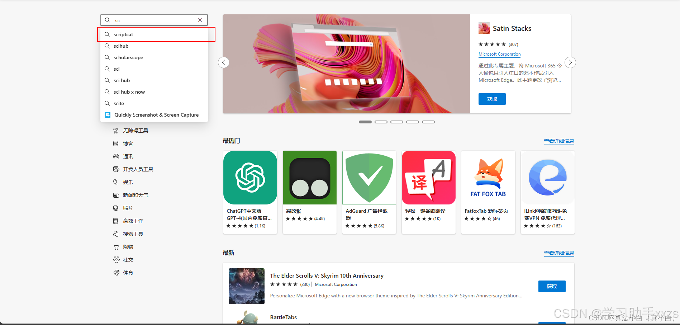
Task: Open the Skyrim 10th Anniversary theme thumbnail
Action: click(247, 286)
